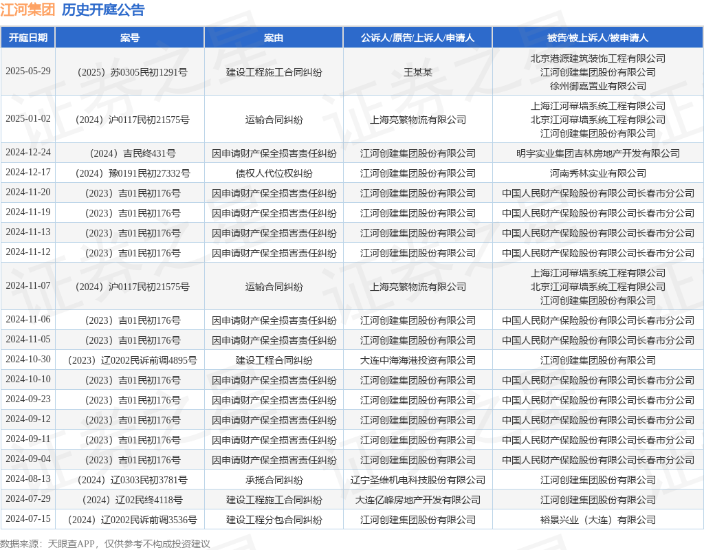The height and width of the screenshot is (550, 704).
Task: Click the date 2024-09-12
Action: click(27, 419)
